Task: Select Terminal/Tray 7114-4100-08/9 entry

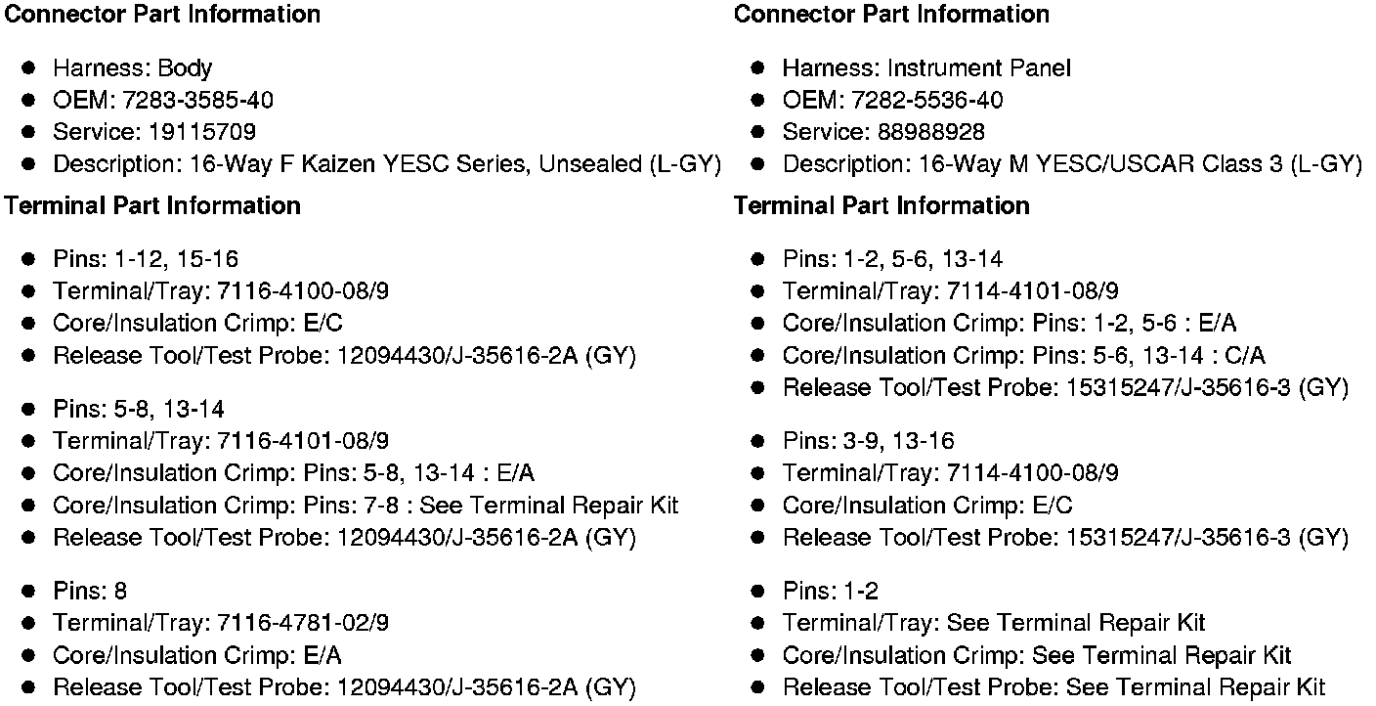Action: click(x=950, y=473)
